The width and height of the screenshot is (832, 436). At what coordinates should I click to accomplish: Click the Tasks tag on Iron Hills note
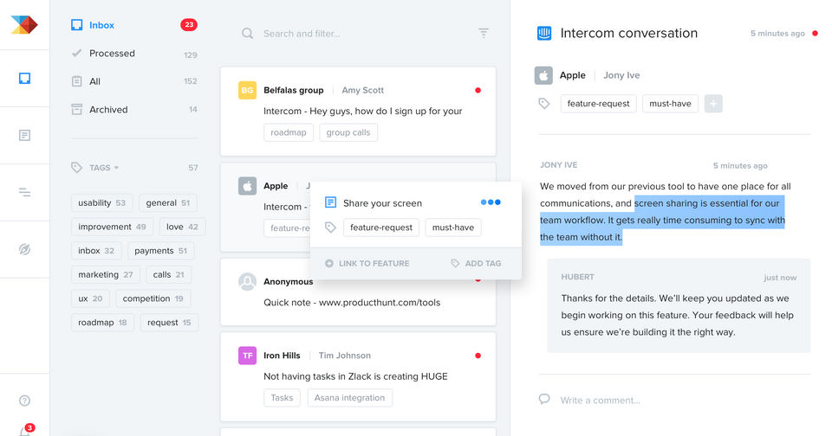point(282,398)
